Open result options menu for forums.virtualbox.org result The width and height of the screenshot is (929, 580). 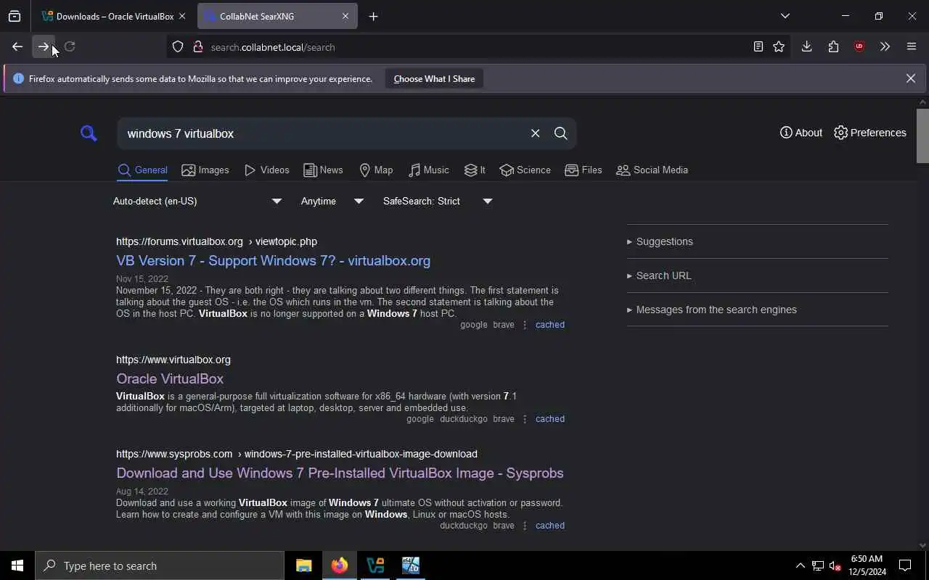(525, 325)
